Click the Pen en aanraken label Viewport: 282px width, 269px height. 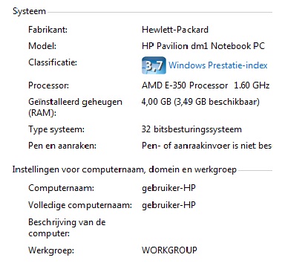tap(62, 146)
